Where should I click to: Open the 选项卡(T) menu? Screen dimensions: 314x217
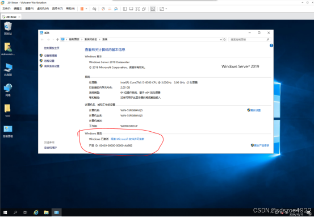[57, 9]
